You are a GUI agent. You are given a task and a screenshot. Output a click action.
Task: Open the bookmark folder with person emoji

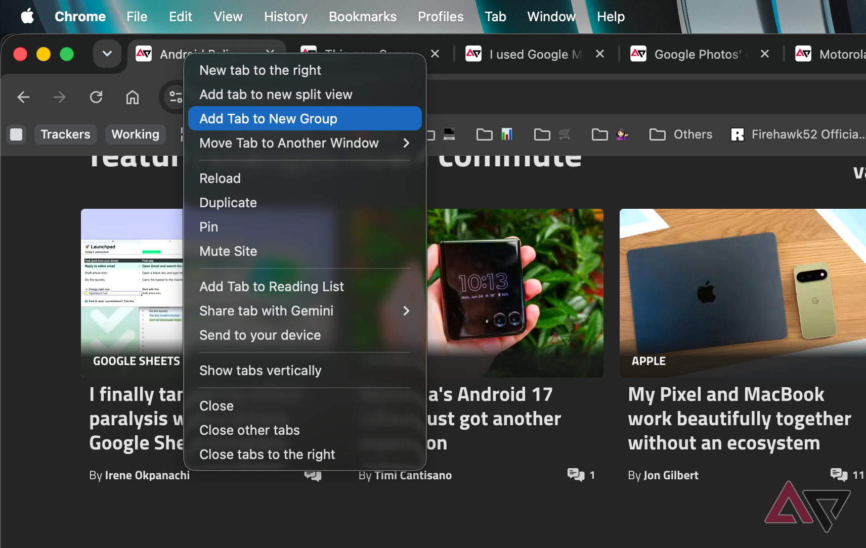point(610,134)
